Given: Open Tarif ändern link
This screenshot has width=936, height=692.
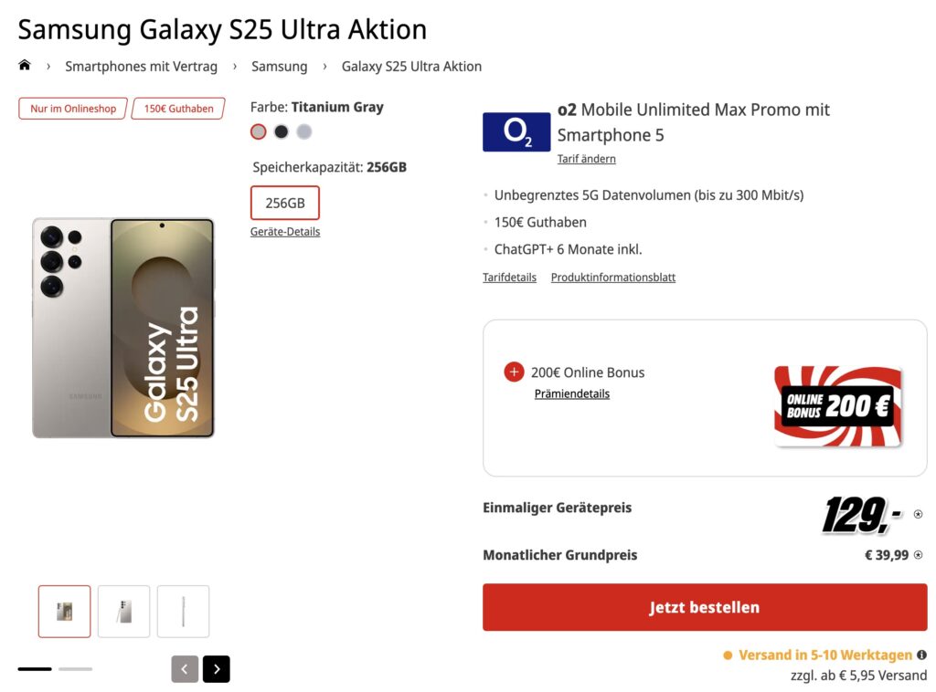Looking at the screenshot, I should [x=587, y=159].
